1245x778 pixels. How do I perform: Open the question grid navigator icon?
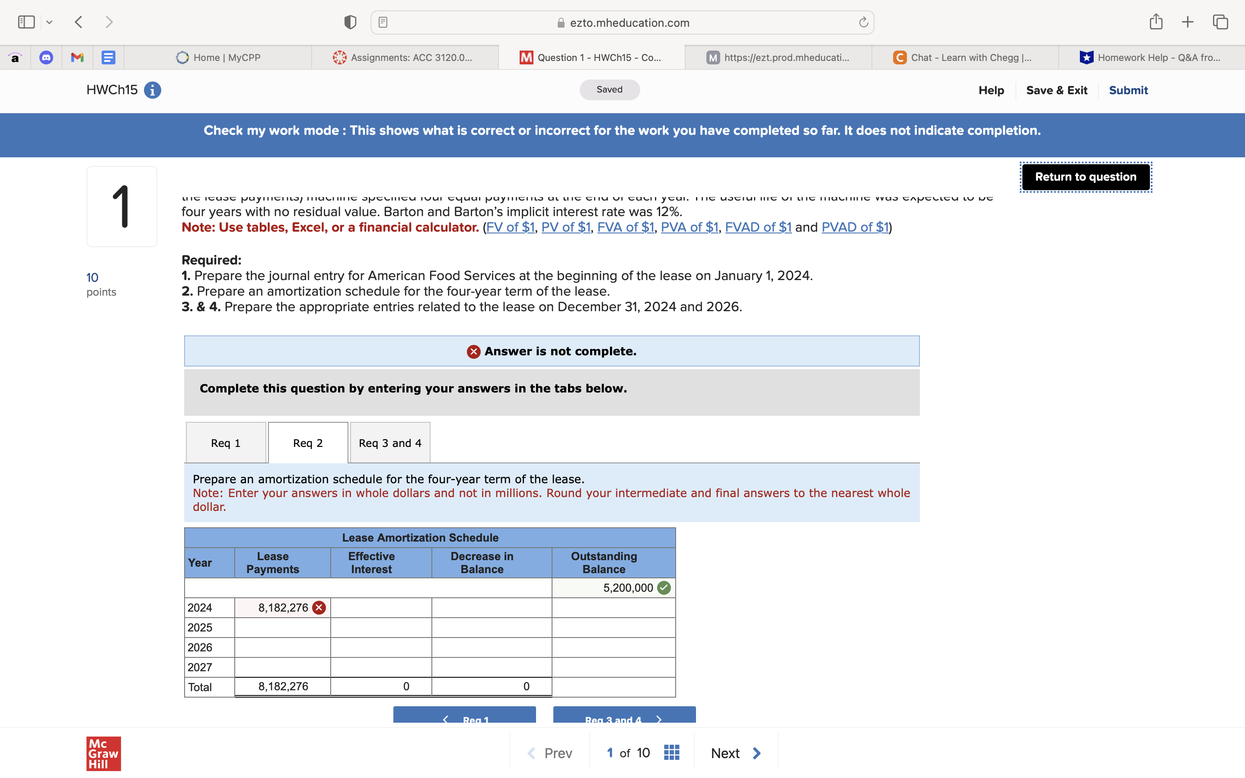(671, 753)
